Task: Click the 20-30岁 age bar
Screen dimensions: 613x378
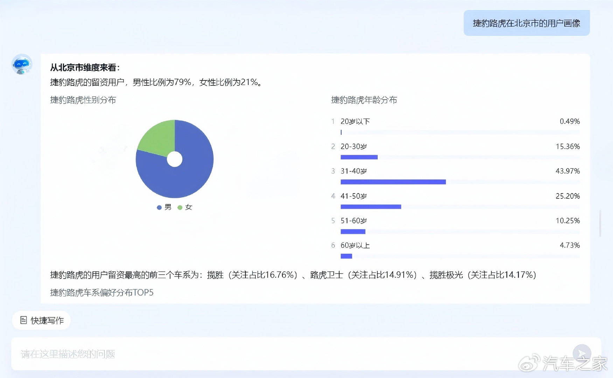Action: (x=359, y=157)
